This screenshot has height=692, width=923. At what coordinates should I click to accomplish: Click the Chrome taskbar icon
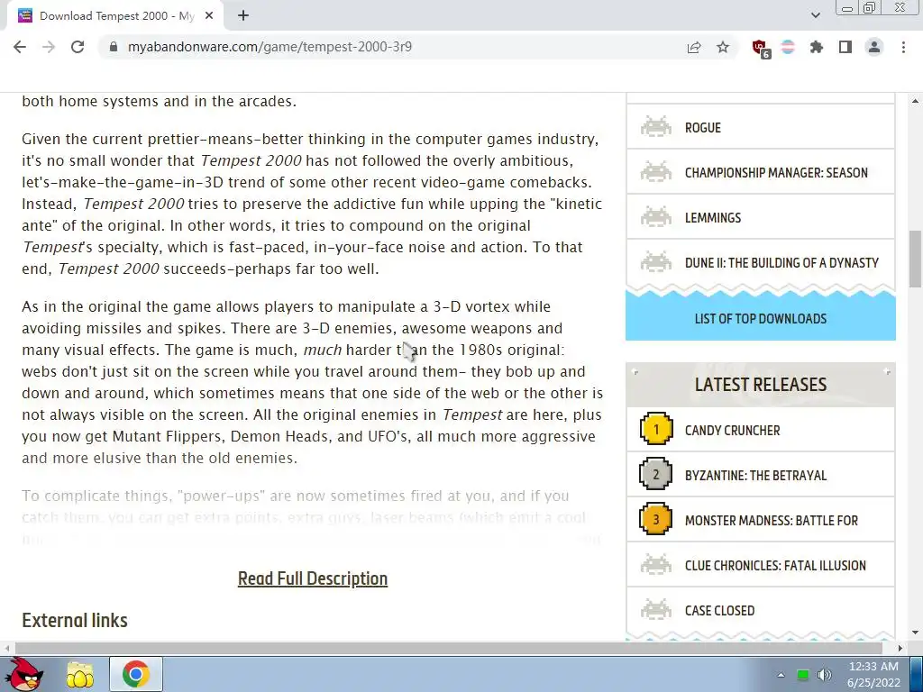pos(135,674)
